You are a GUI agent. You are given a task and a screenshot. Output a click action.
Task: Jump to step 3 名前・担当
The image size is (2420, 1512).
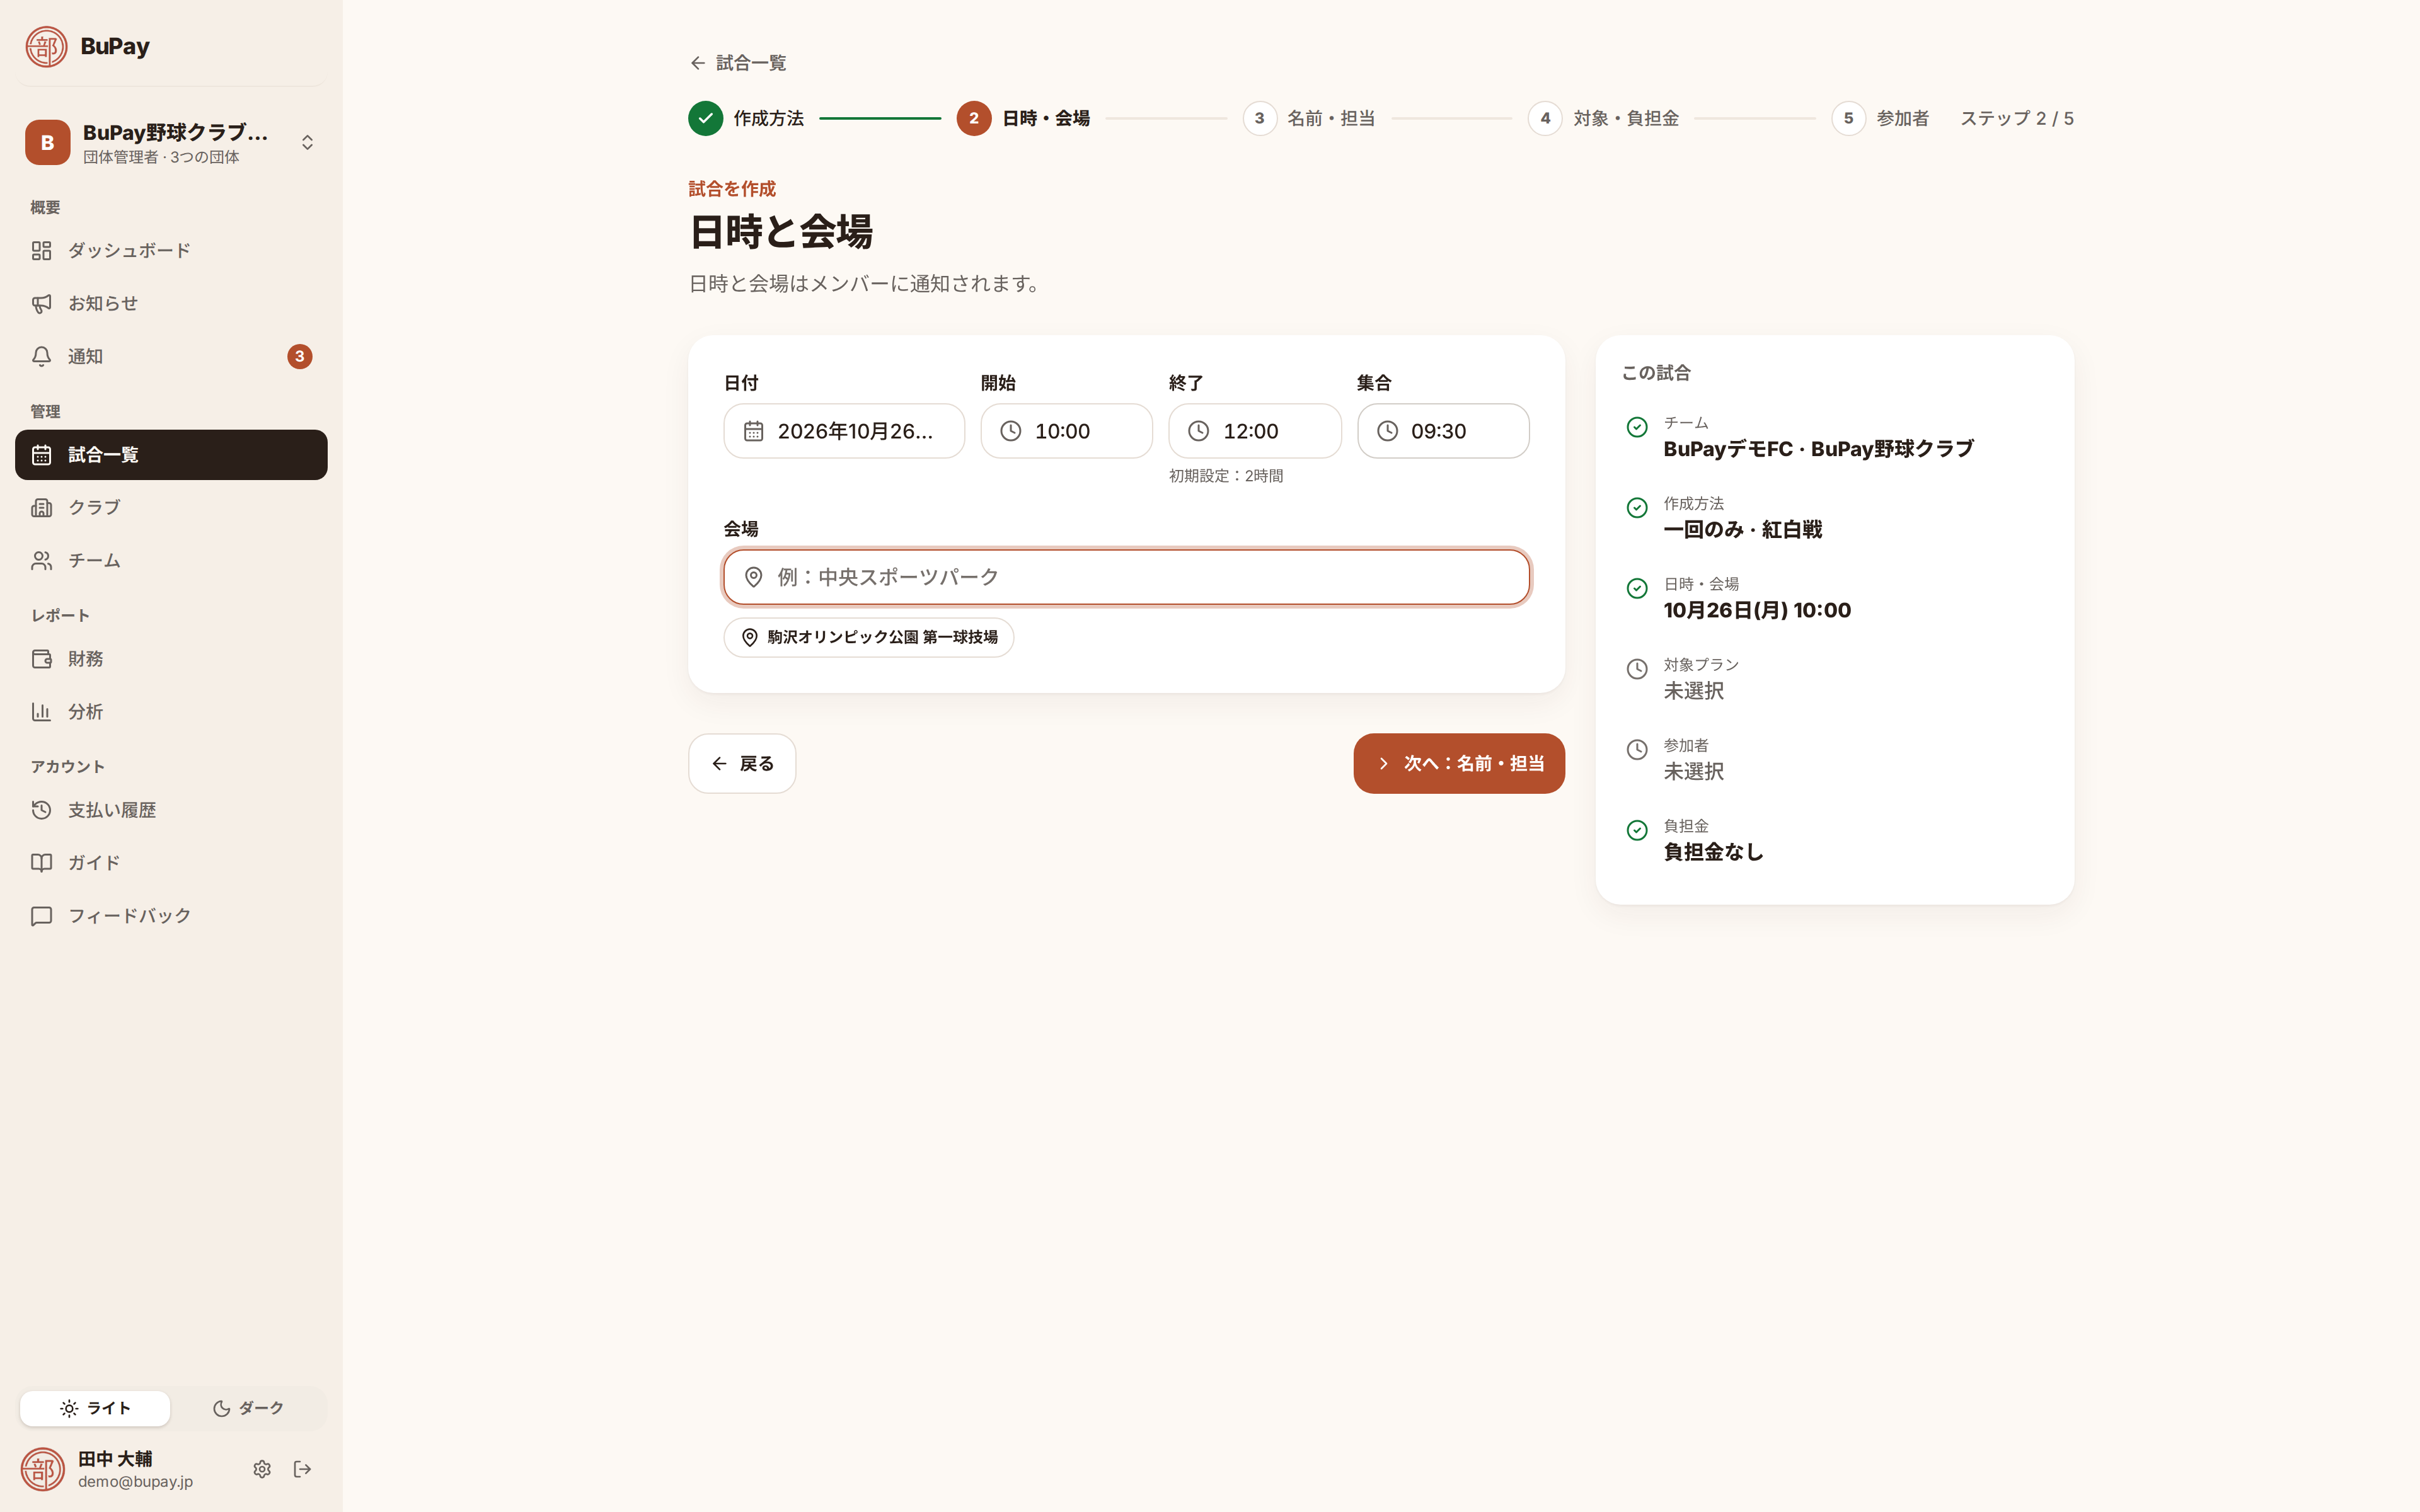click(x=1308, y=118)
